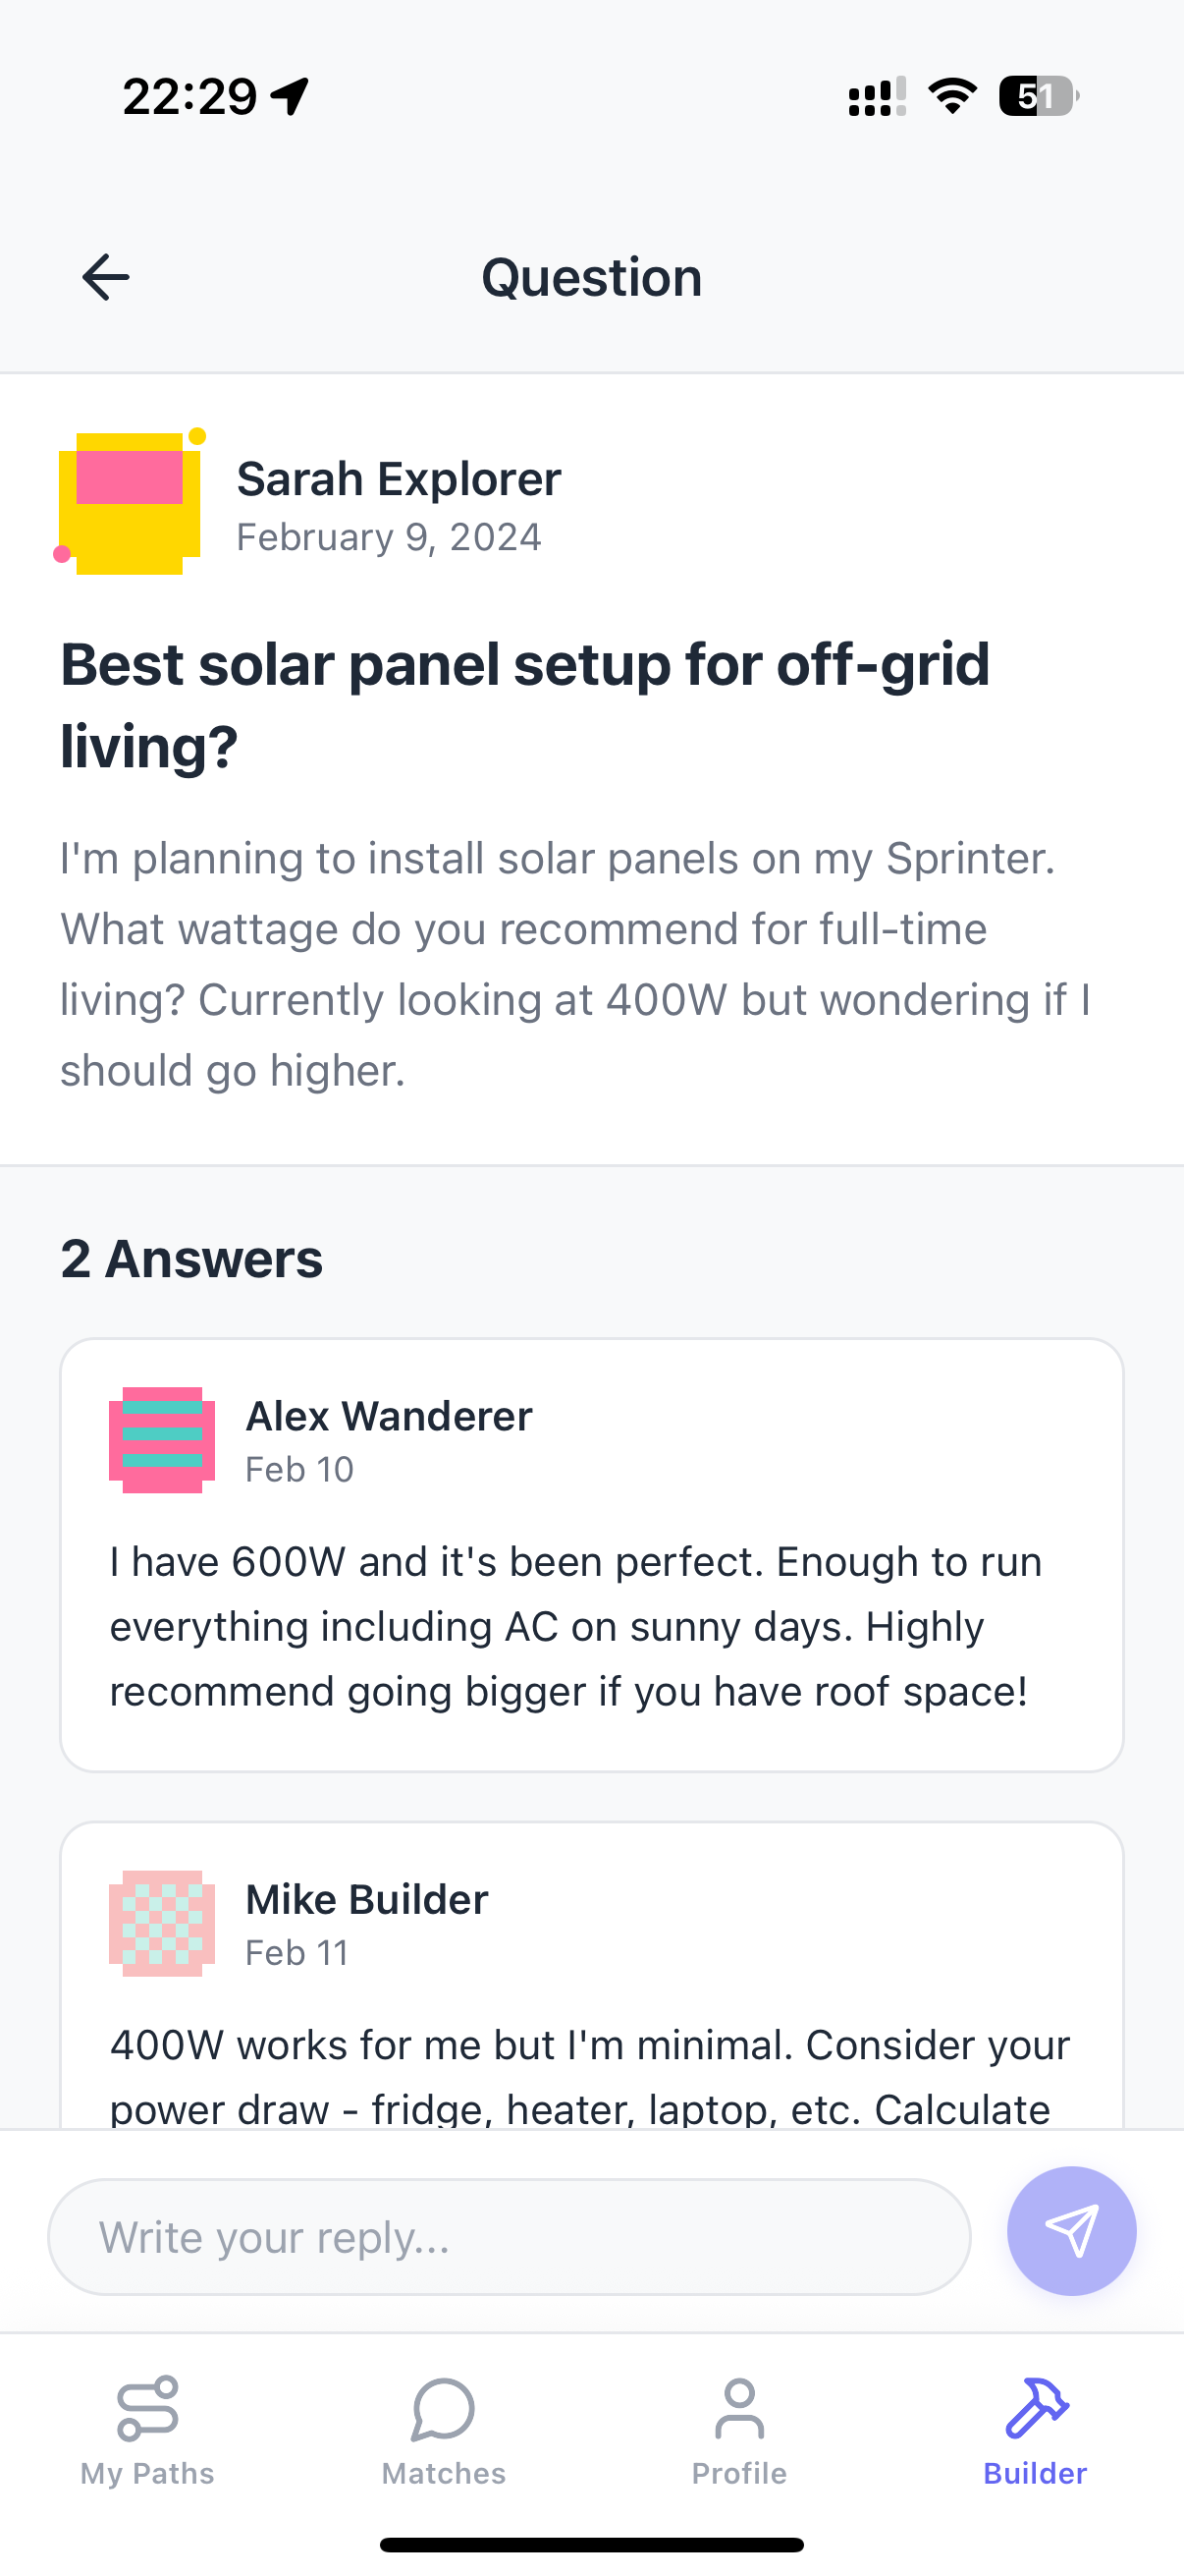
Task: Tap the battery indicator icon
Action: tap(1037, 96)
